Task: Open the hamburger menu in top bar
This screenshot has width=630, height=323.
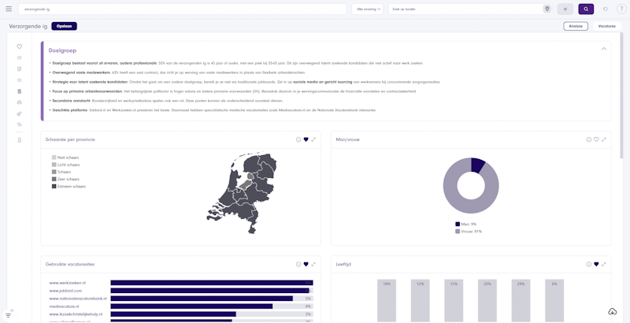Action: point(9,9)
